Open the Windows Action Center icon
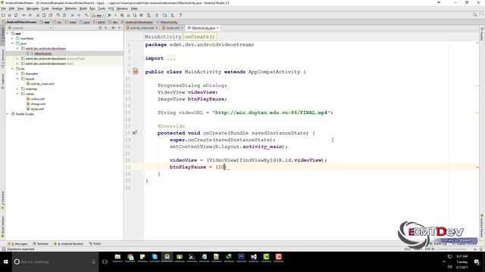Screen dimensions: 485x272 pyautogui.click(x=477, y=262)
